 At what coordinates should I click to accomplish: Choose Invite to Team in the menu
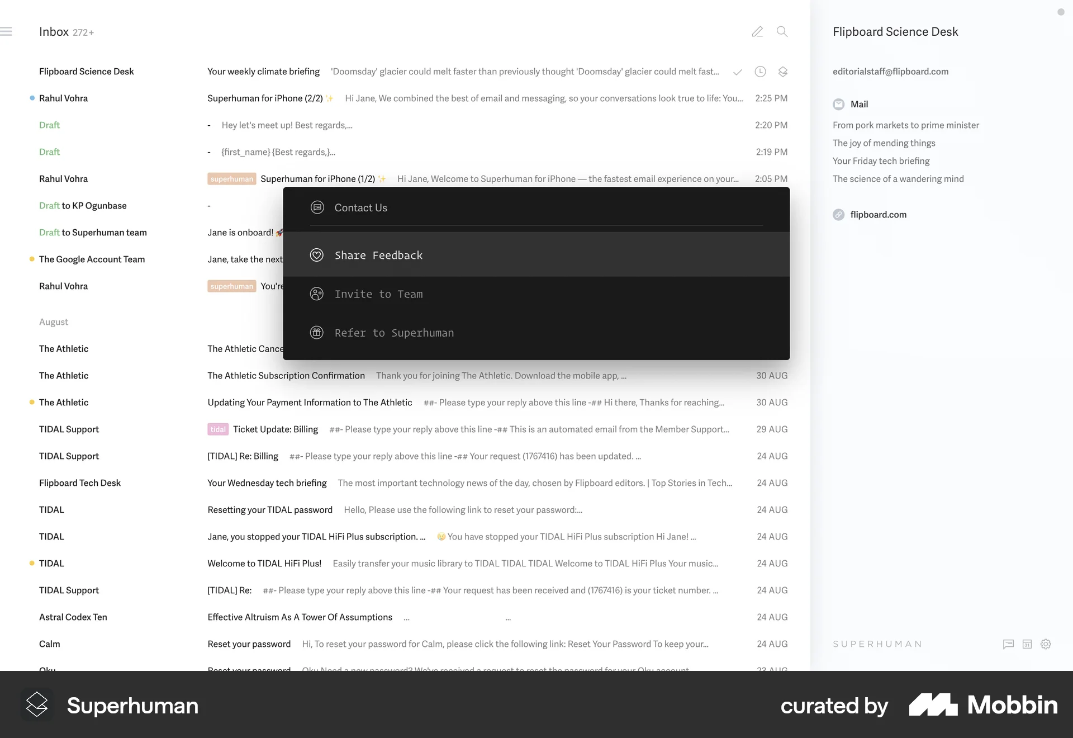point(379,294)
